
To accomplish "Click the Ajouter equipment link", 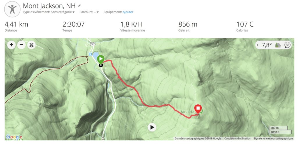I will pos(128,12).
